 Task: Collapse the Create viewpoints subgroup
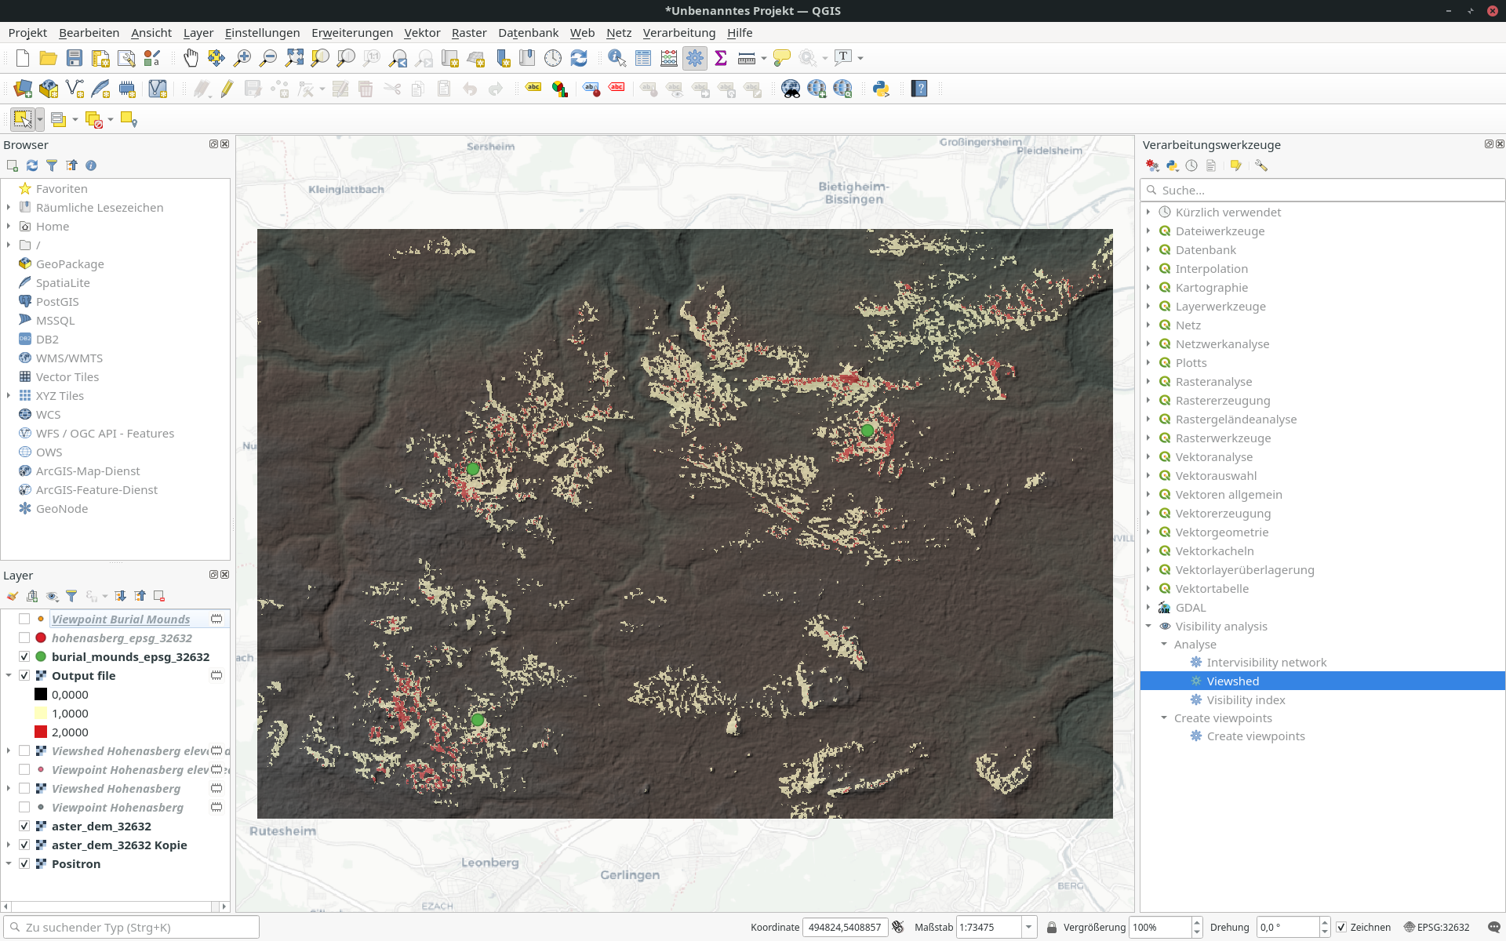pos(1164,718)
